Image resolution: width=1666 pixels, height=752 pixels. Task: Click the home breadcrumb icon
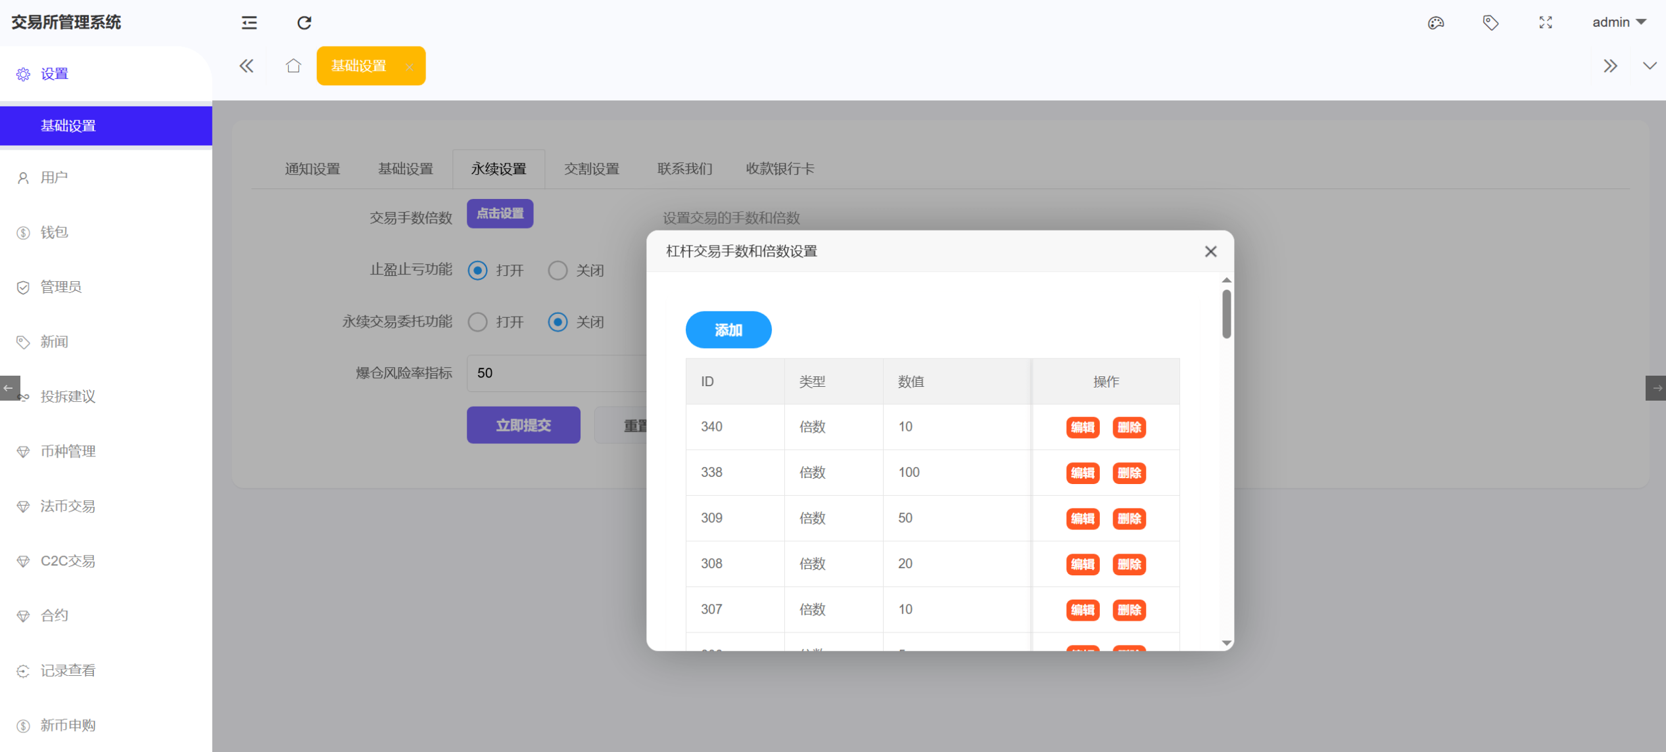[x=293, y=66]
